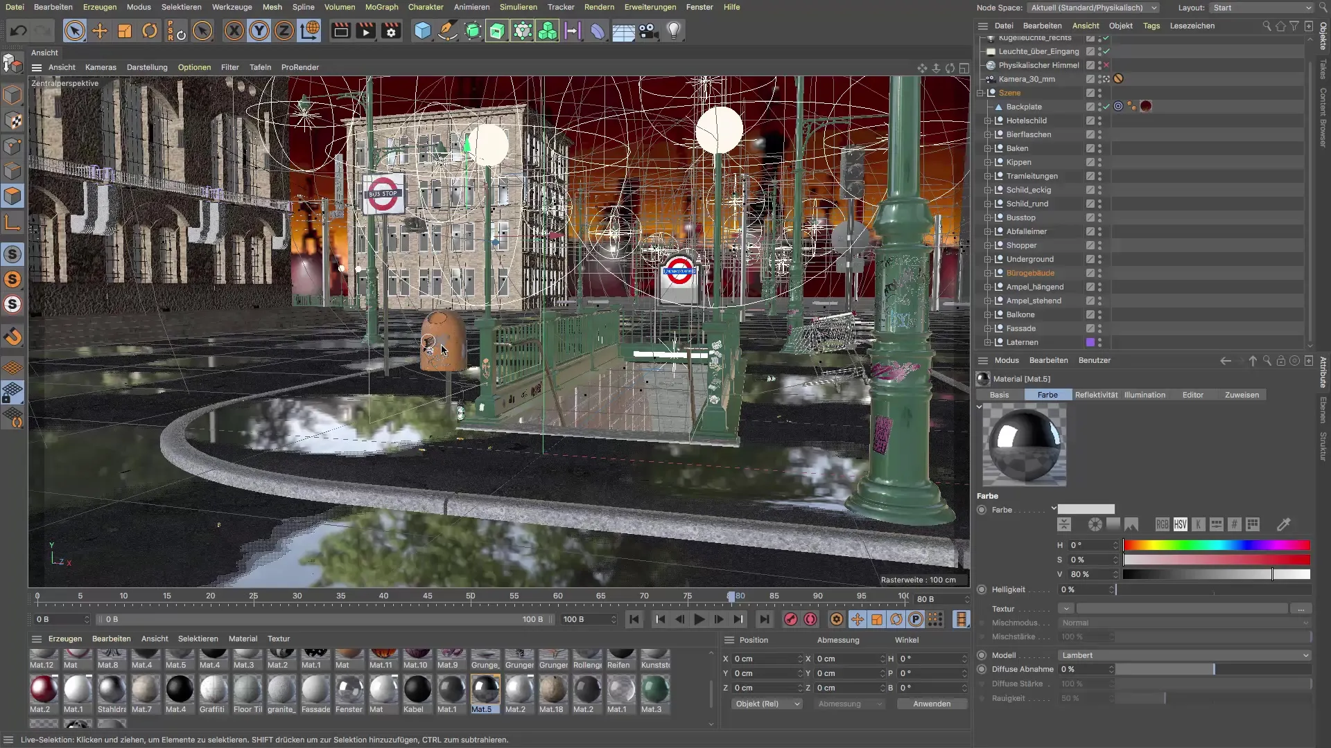Click the hue H slider bar

click(1217, 545)
